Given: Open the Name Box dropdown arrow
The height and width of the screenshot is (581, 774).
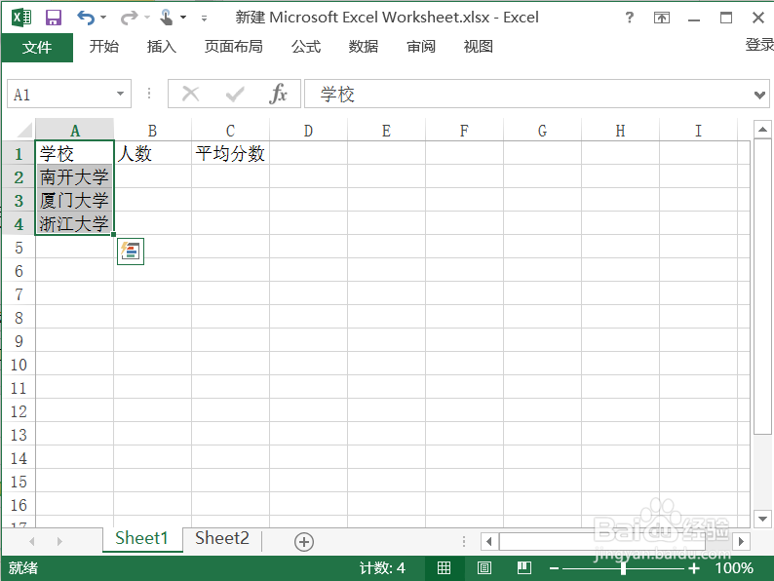Looking at the screenshot, I should 120,94.
